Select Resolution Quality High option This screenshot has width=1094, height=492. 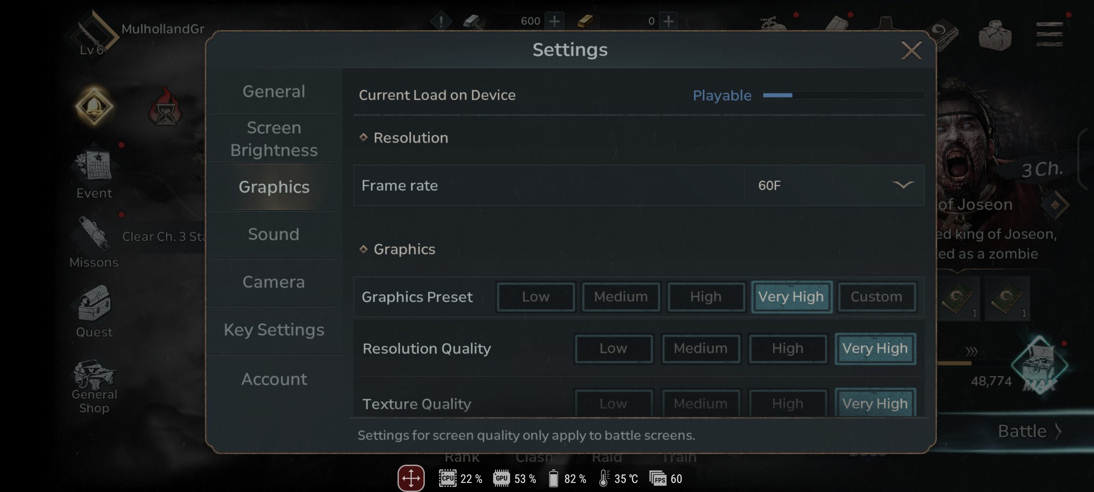click(788, 348)
